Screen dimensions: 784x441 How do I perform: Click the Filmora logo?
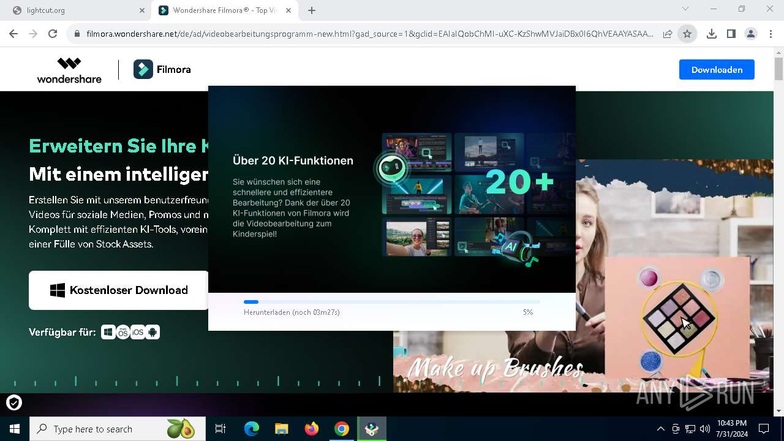coord(162,70)
